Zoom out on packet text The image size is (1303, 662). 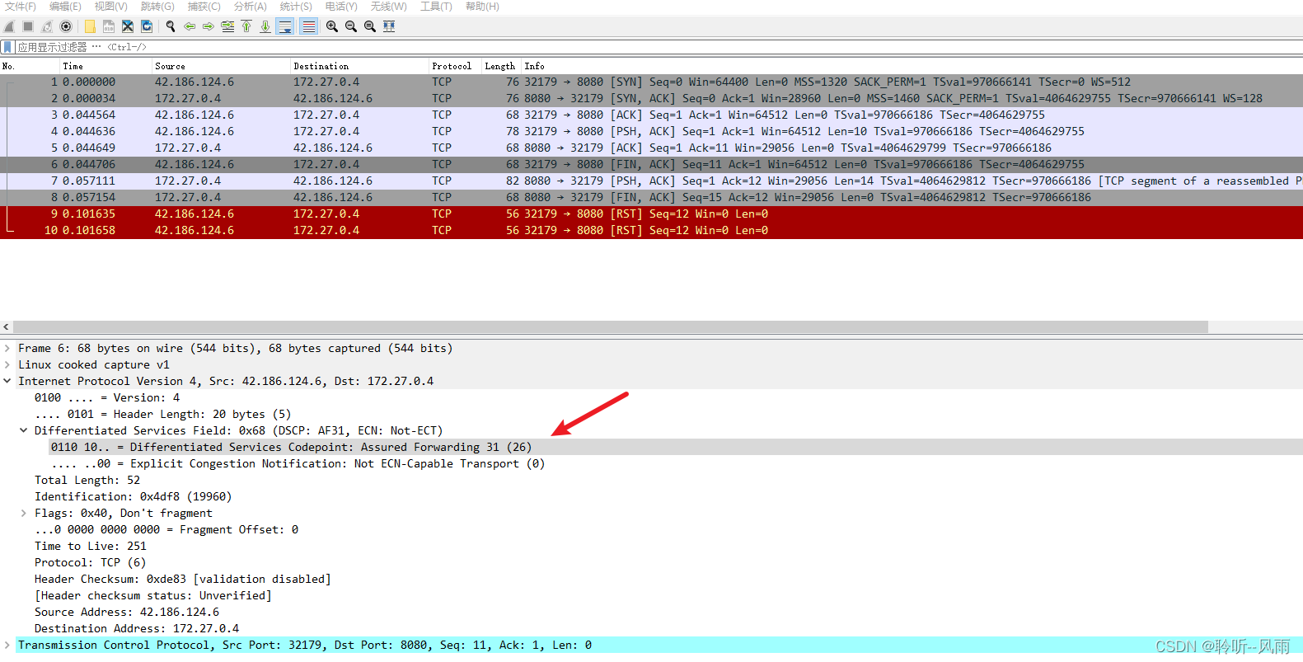(x=351, y=26)
